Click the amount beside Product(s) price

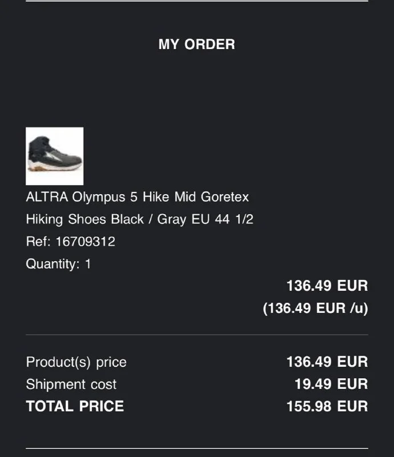point(327,362)
